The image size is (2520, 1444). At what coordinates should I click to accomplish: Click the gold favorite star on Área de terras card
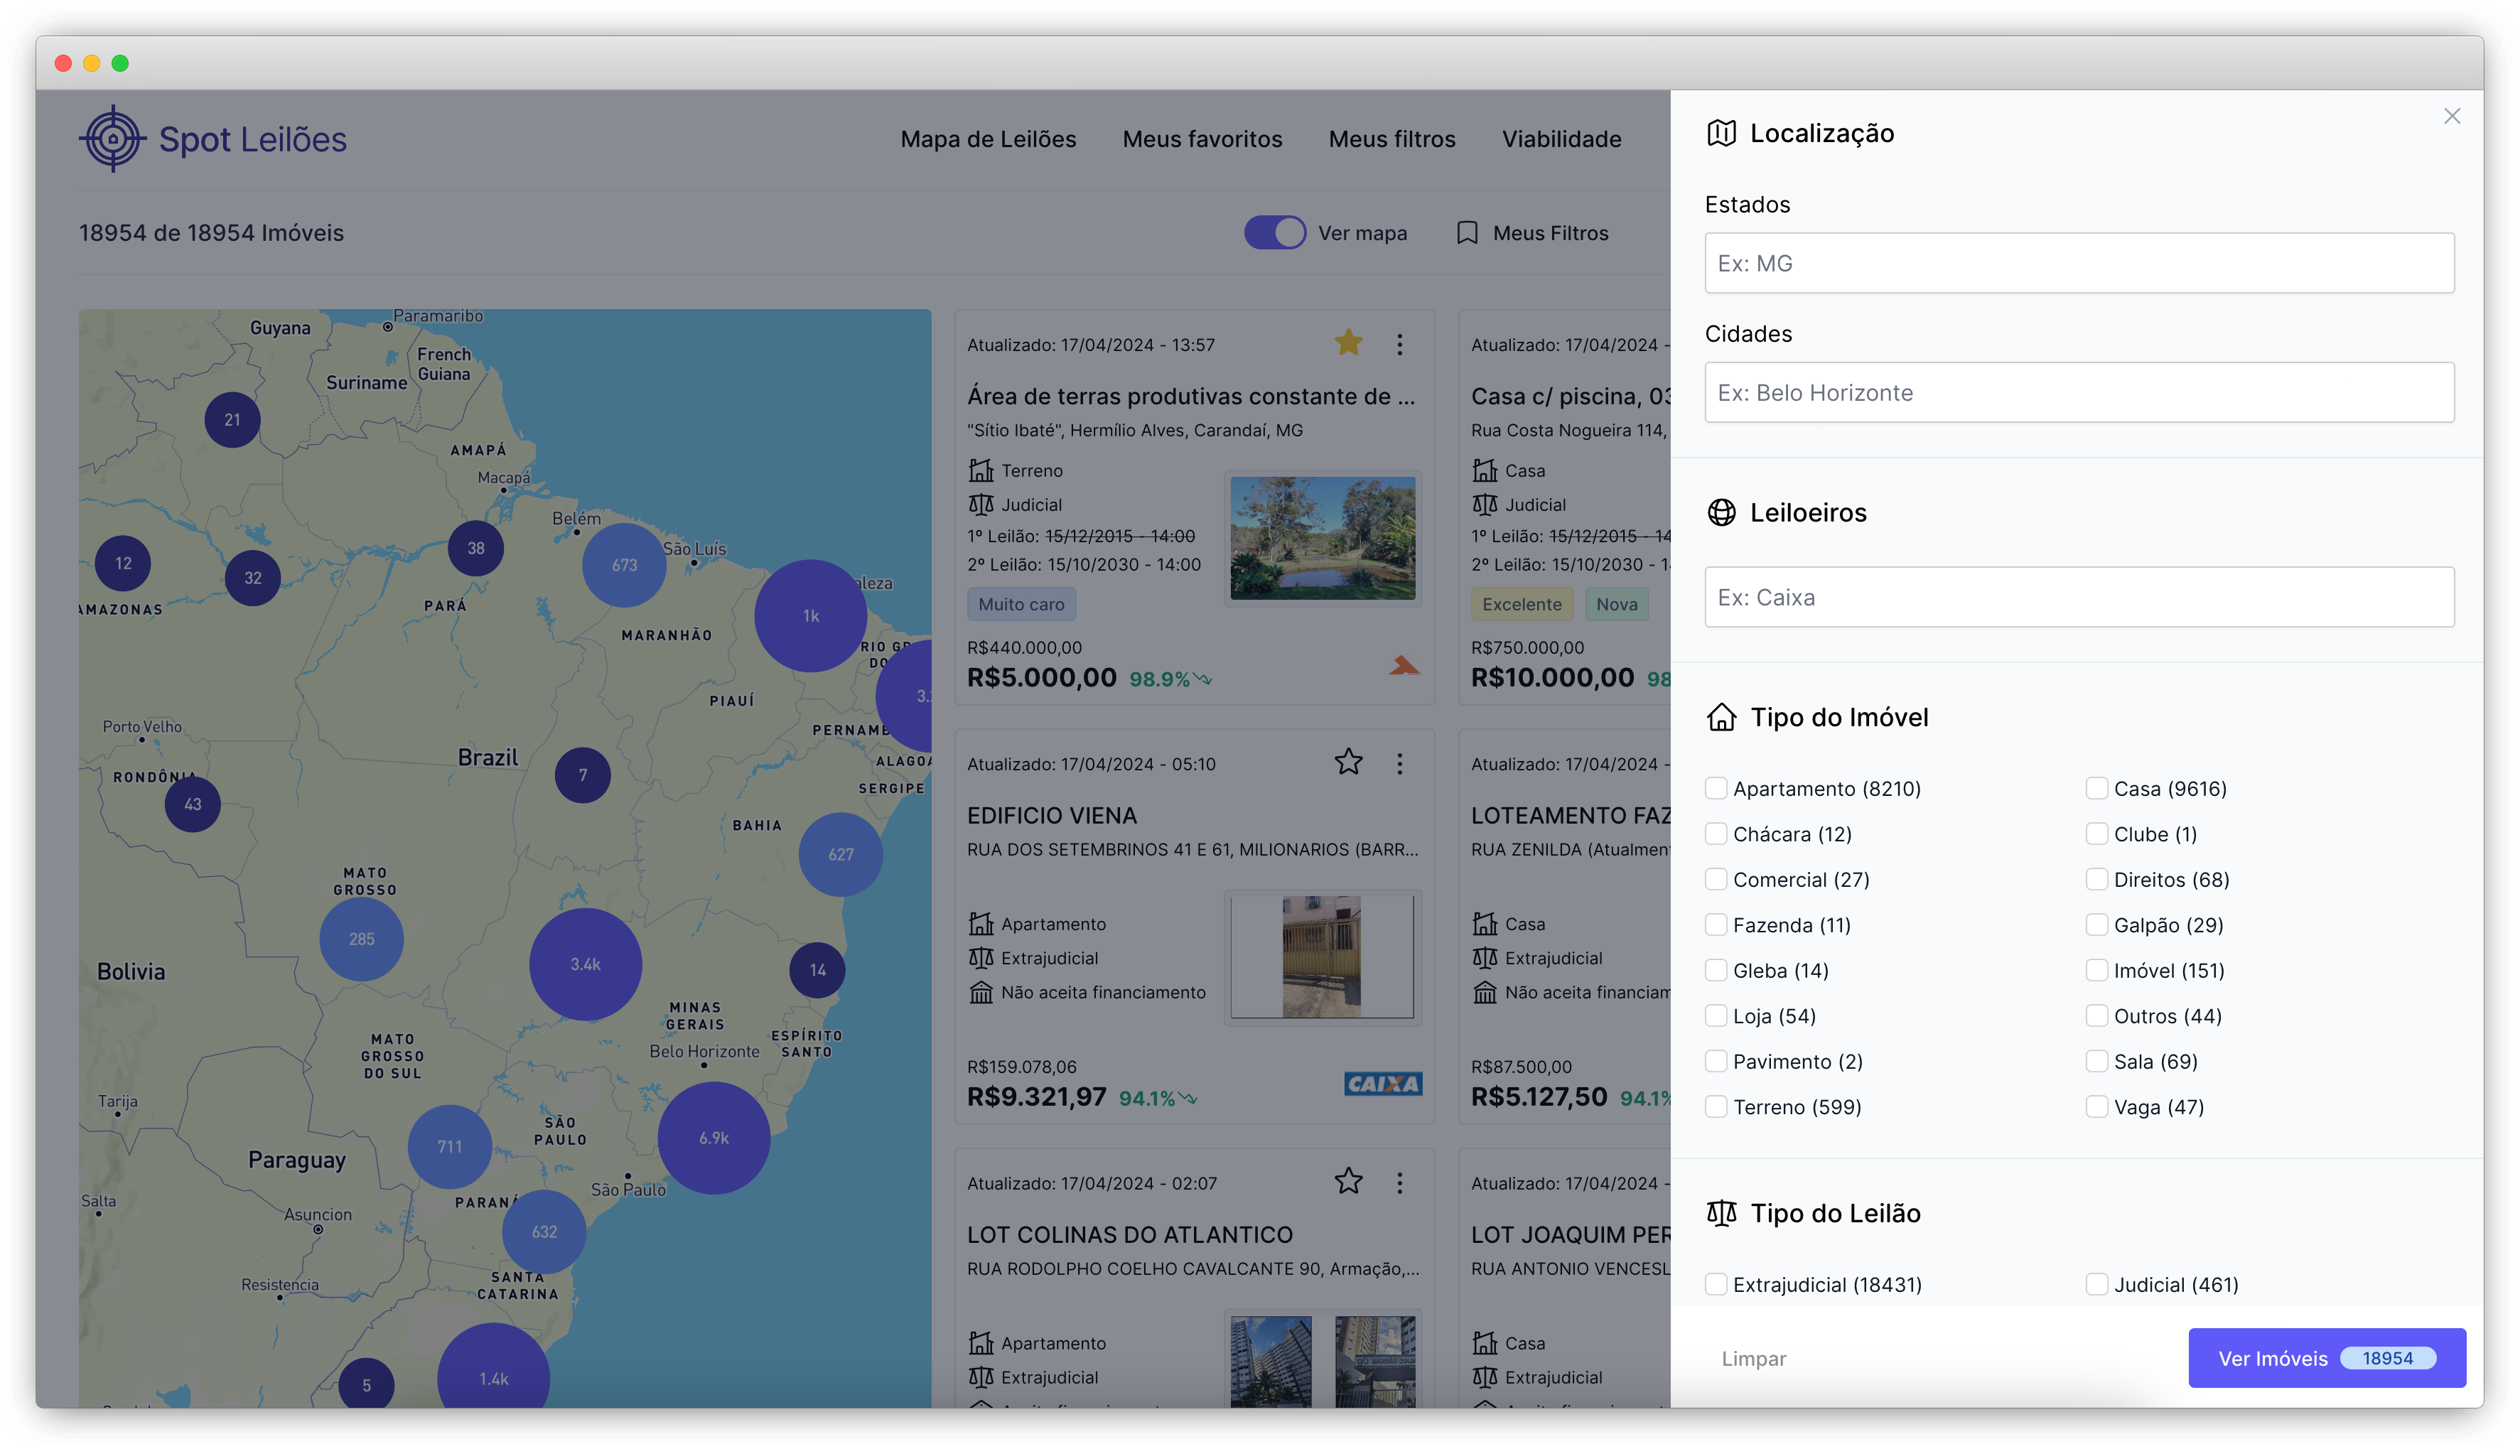tap(1348, 343)
